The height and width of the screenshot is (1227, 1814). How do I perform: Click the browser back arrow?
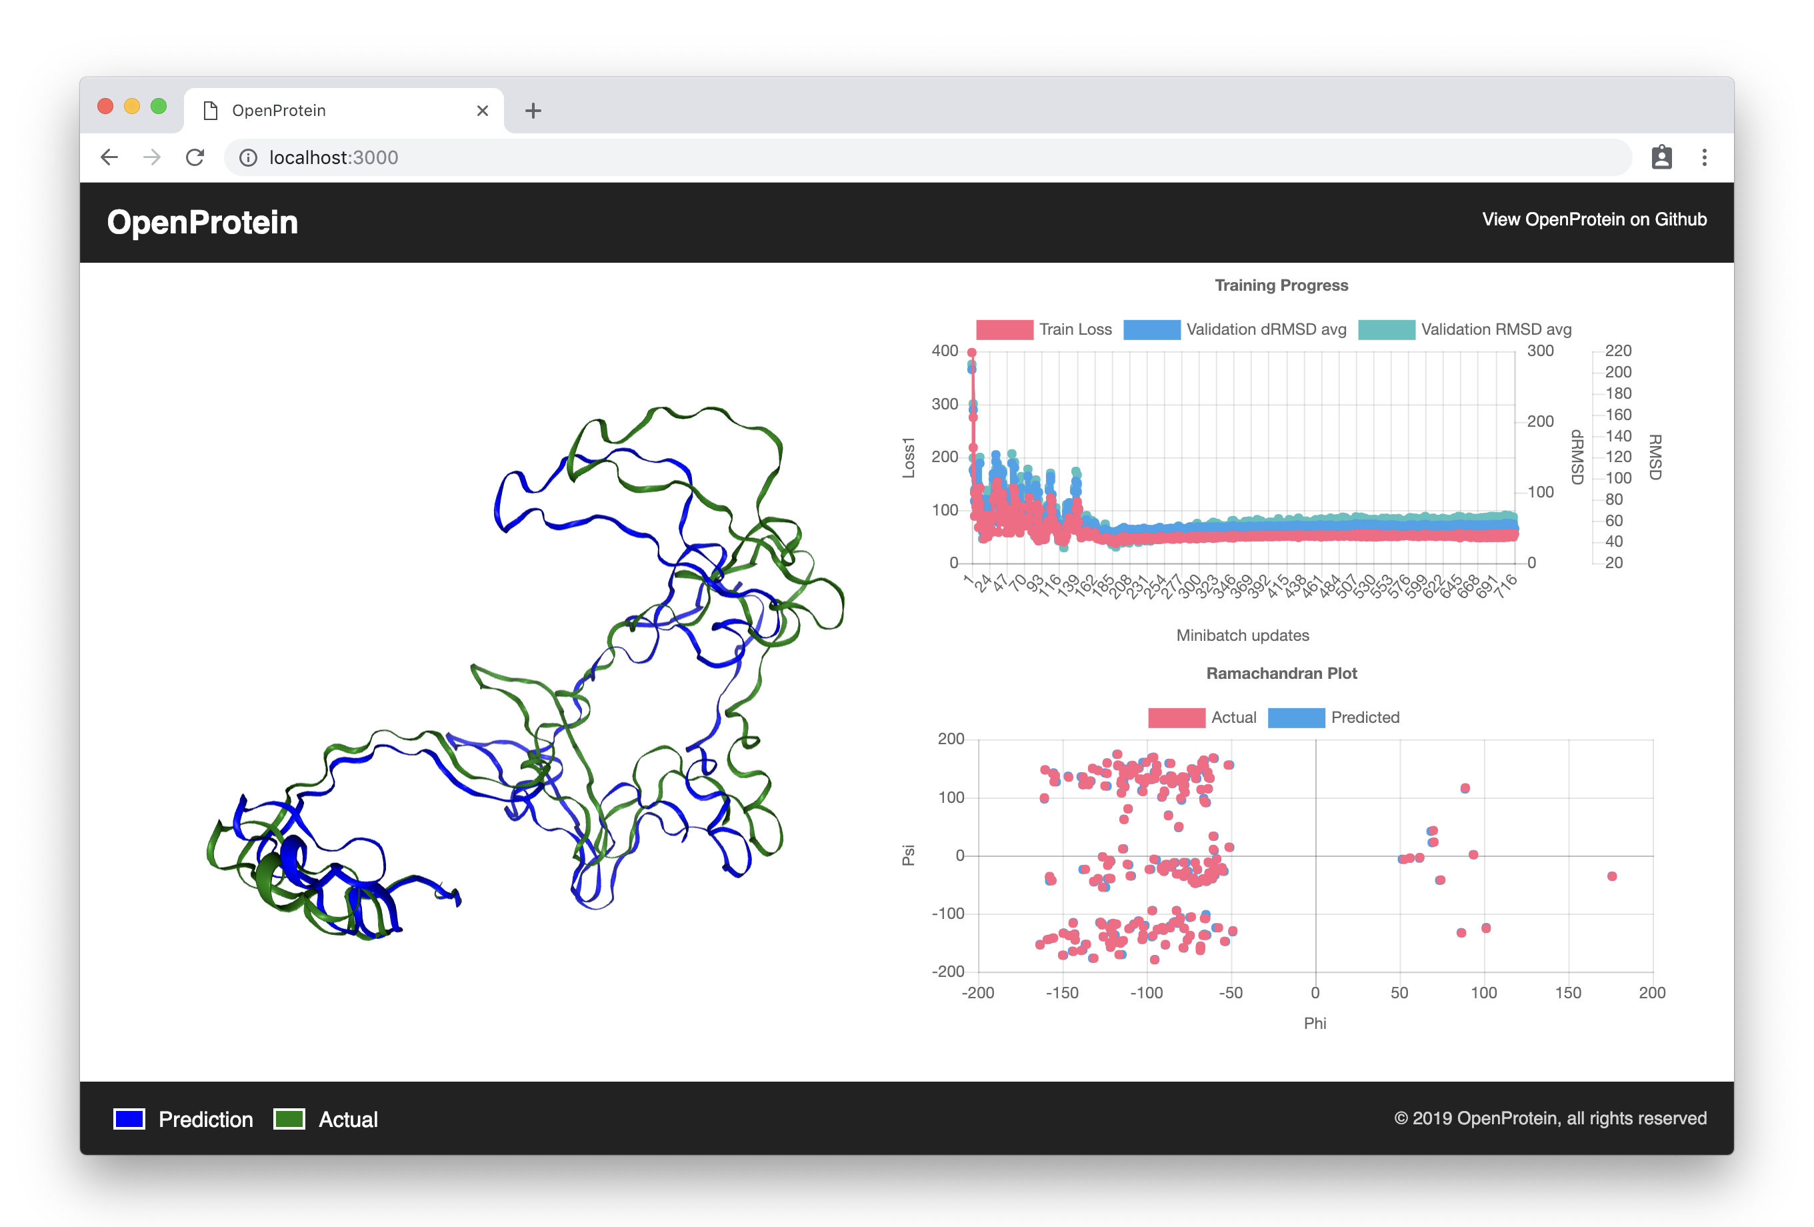coord(109,157)
